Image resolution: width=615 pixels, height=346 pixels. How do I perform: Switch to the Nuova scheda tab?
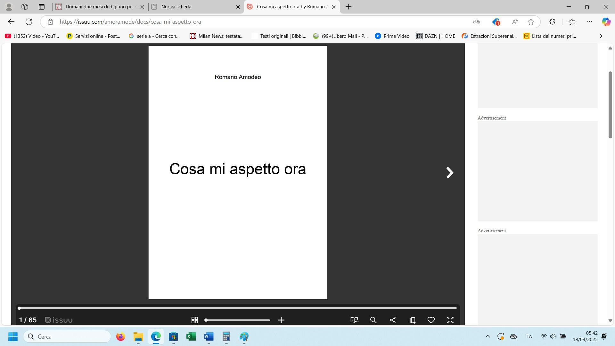(x=192, y=7)
